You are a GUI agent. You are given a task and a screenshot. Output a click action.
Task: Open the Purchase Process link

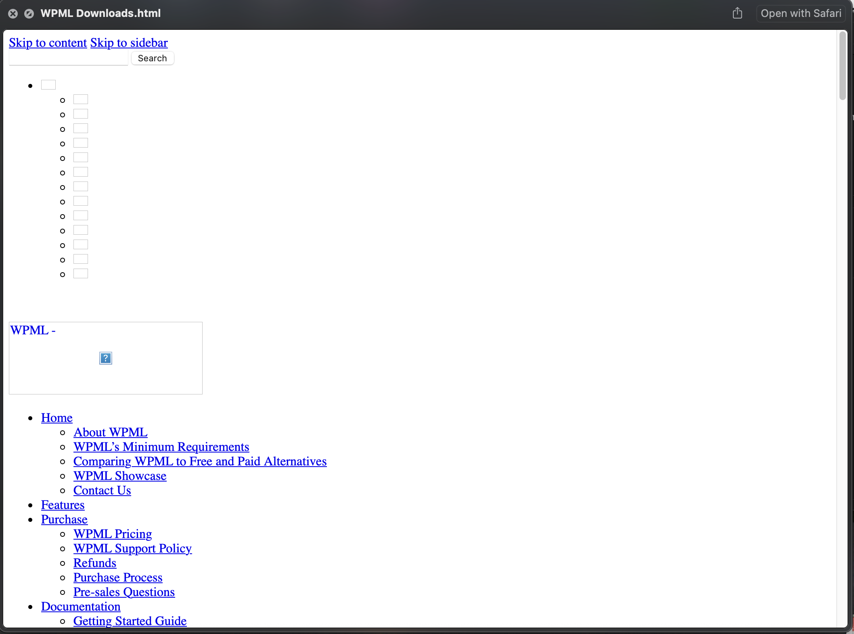pos(118,578)
